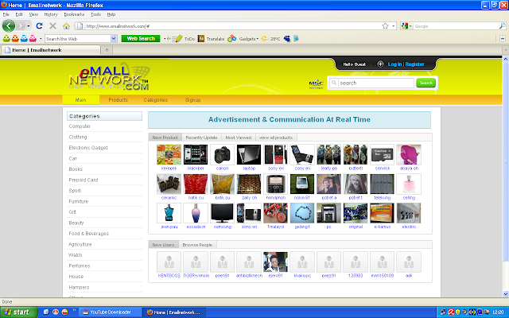Screen dimensions: 509x318
Task: Open a new tab with plus button
Action: (x=107, y=50)
